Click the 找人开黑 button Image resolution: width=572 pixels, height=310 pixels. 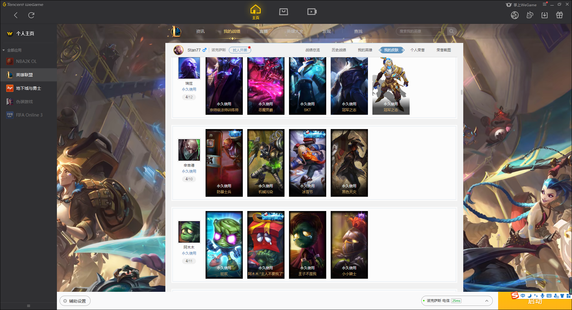click(240, 50)
